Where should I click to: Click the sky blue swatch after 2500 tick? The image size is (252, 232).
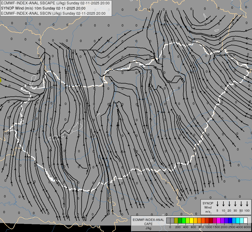point(234,220)
